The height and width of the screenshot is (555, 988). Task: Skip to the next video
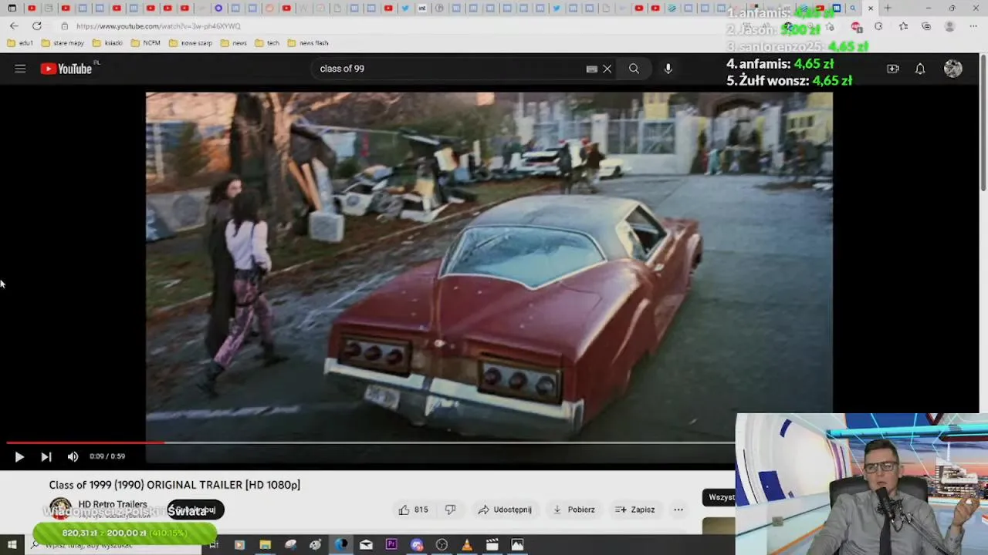click(46, 456)
